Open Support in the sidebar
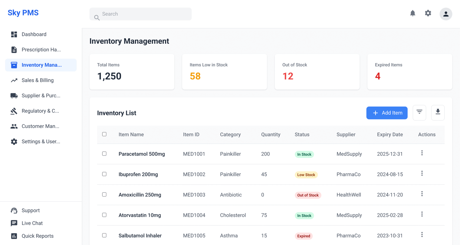 pos(30,210)
